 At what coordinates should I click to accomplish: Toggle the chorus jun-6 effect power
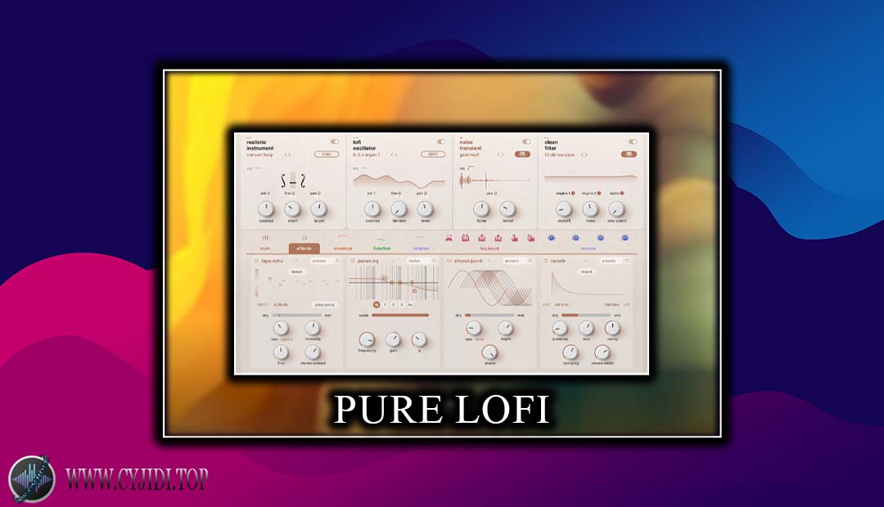tap(449, 261)
